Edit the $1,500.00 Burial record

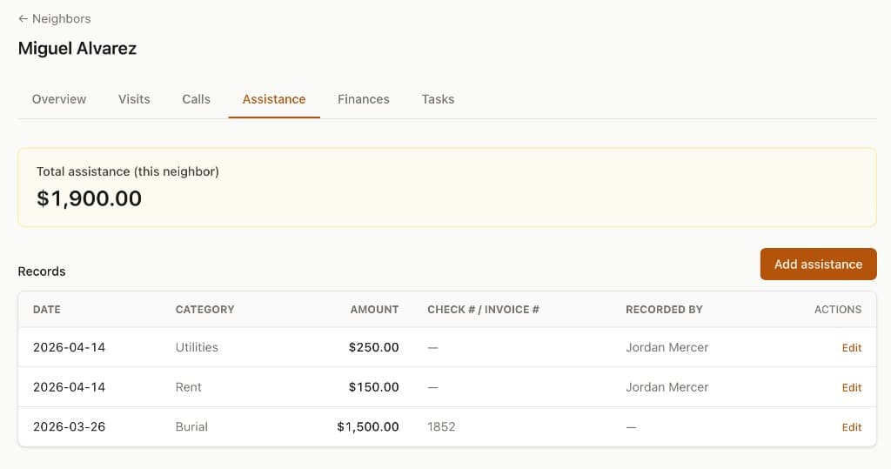[x=851, y=427]
